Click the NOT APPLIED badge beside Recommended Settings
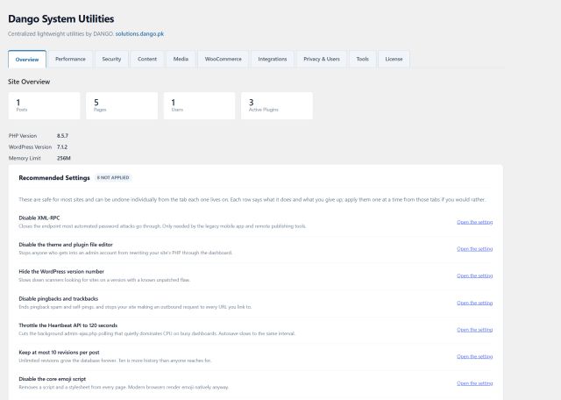The width and height of the screenshot is (561, 400). (113, 177)
